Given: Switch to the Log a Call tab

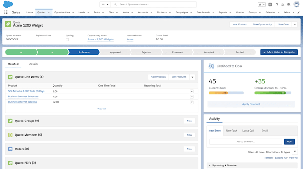Looking at the screenshot, I should (248, 131).
